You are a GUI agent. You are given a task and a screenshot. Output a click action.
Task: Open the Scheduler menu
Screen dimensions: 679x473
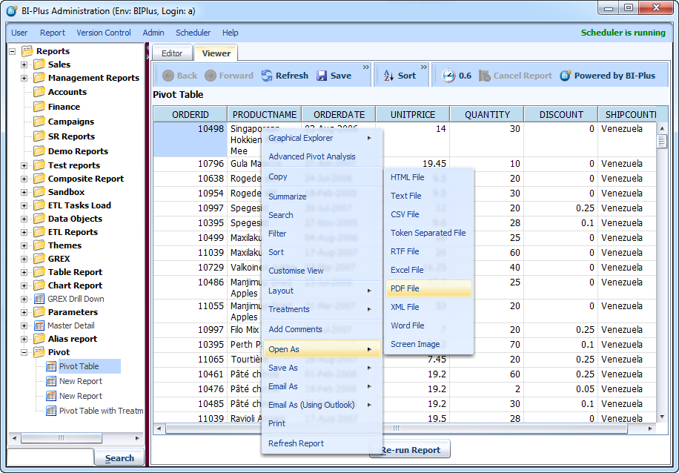pyautogui.click(x=193, y=33)
